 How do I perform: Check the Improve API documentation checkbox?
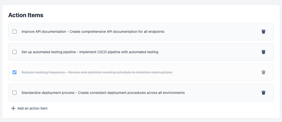click(x=15, y=32)
